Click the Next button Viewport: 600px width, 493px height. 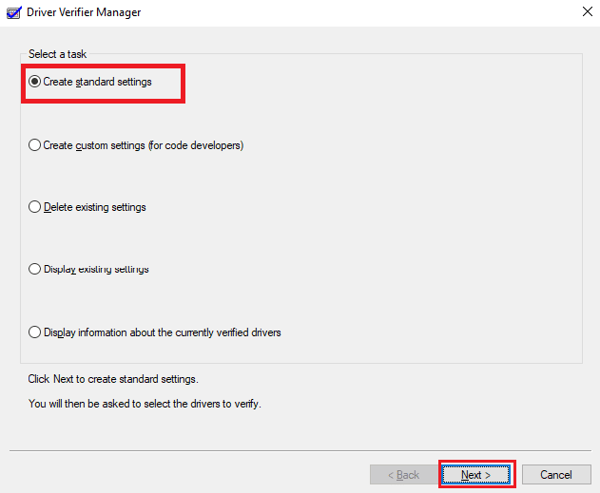(x=476, y=475)
